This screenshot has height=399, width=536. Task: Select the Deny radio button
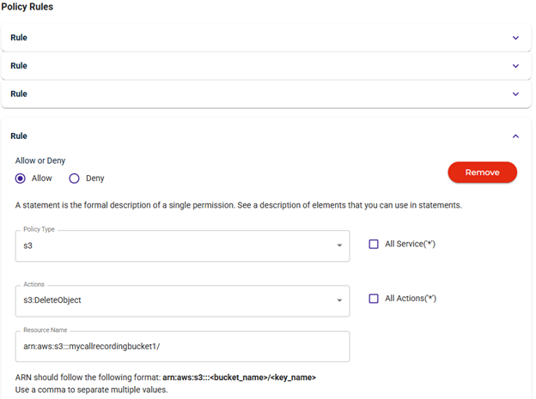click(x=74, y=178)
